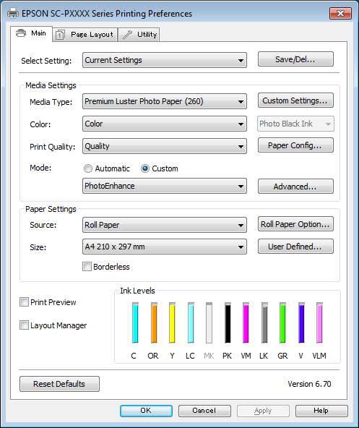Viewport: 359px width, 428px height.
Task: Enable the Layout Manager checkbox
Action: [24, 325]
